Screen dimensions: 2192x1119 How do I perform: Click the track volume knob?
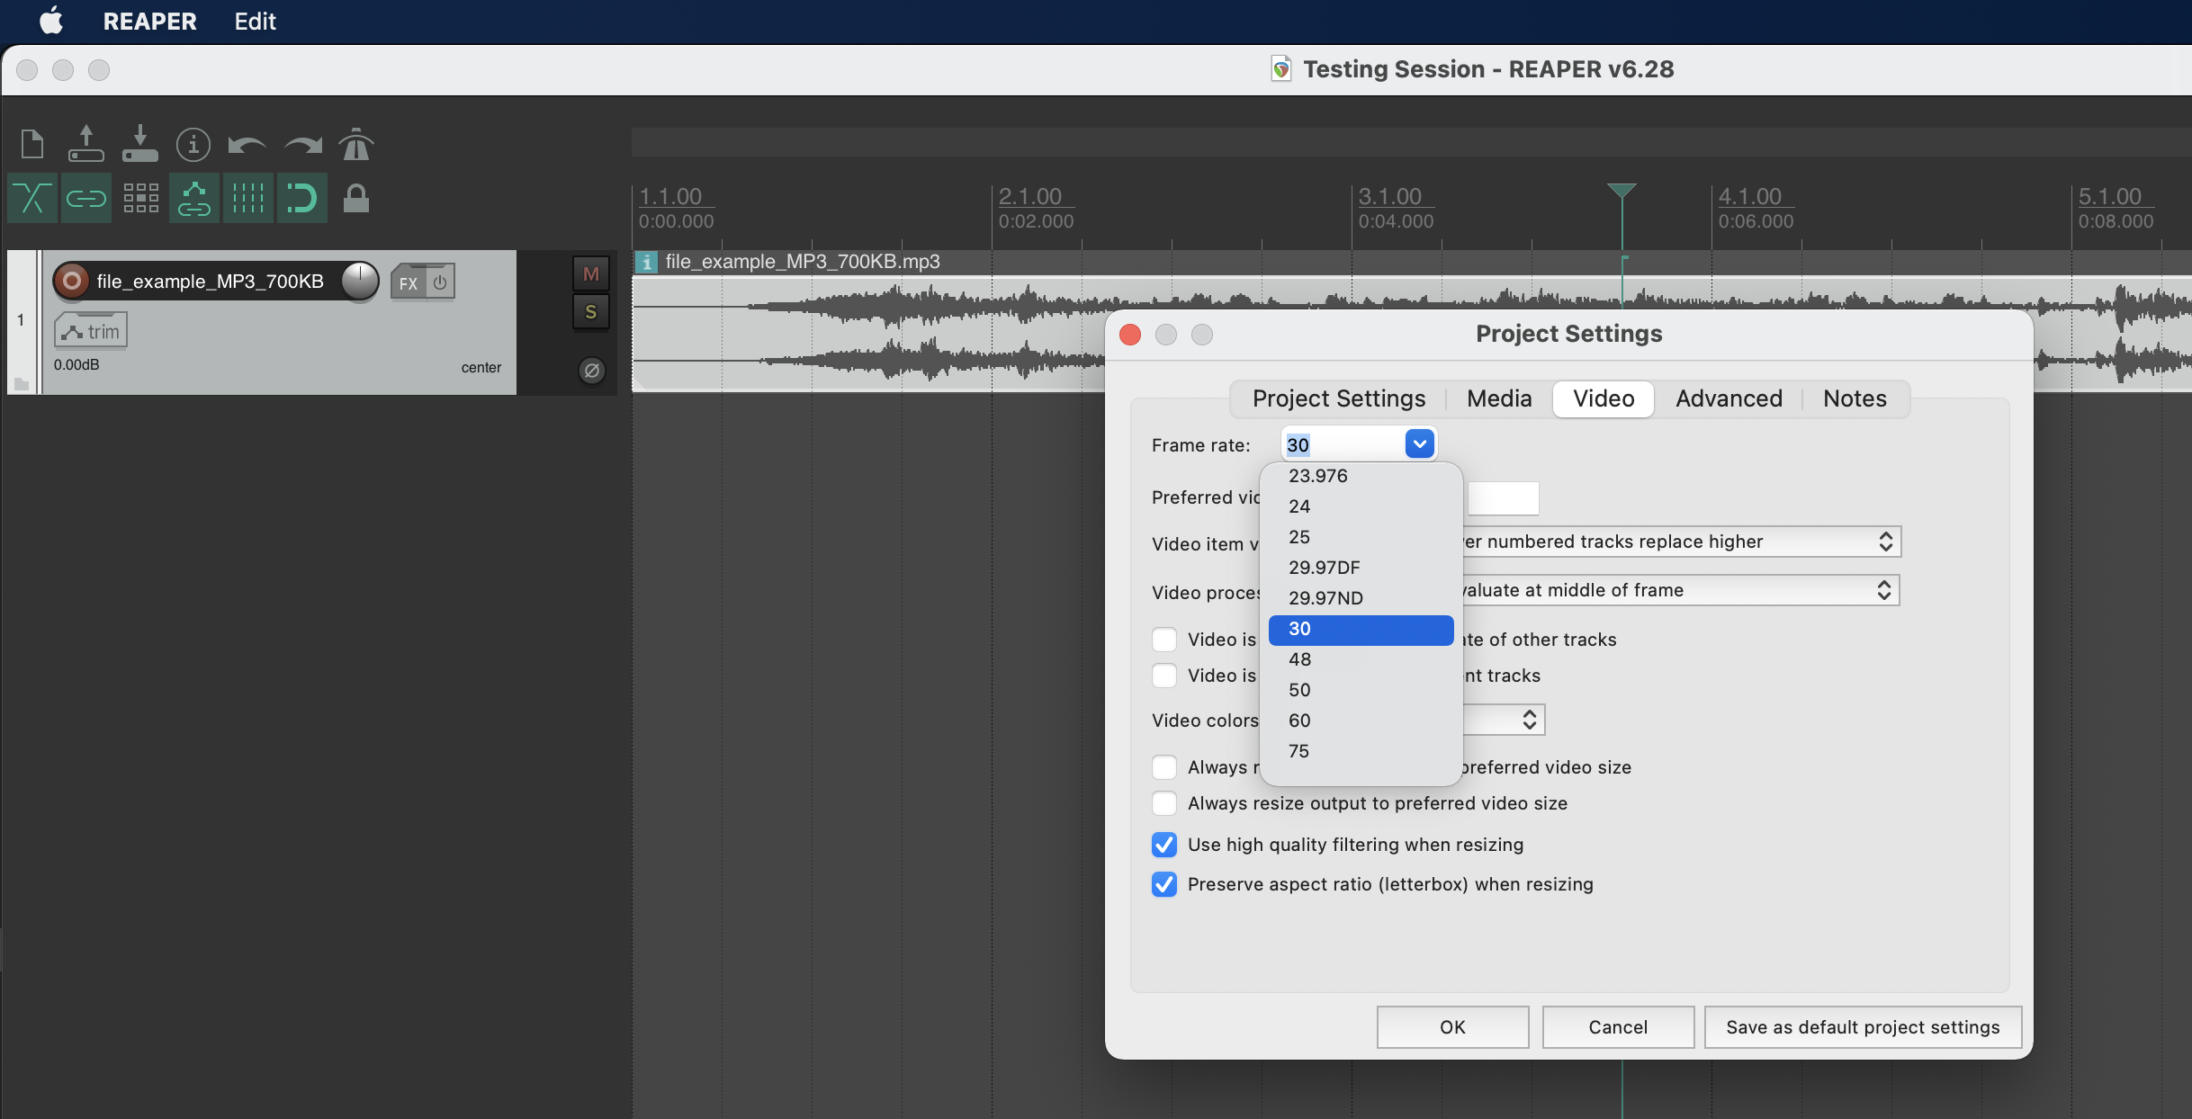pyautogui.click(x=360, y=282)
